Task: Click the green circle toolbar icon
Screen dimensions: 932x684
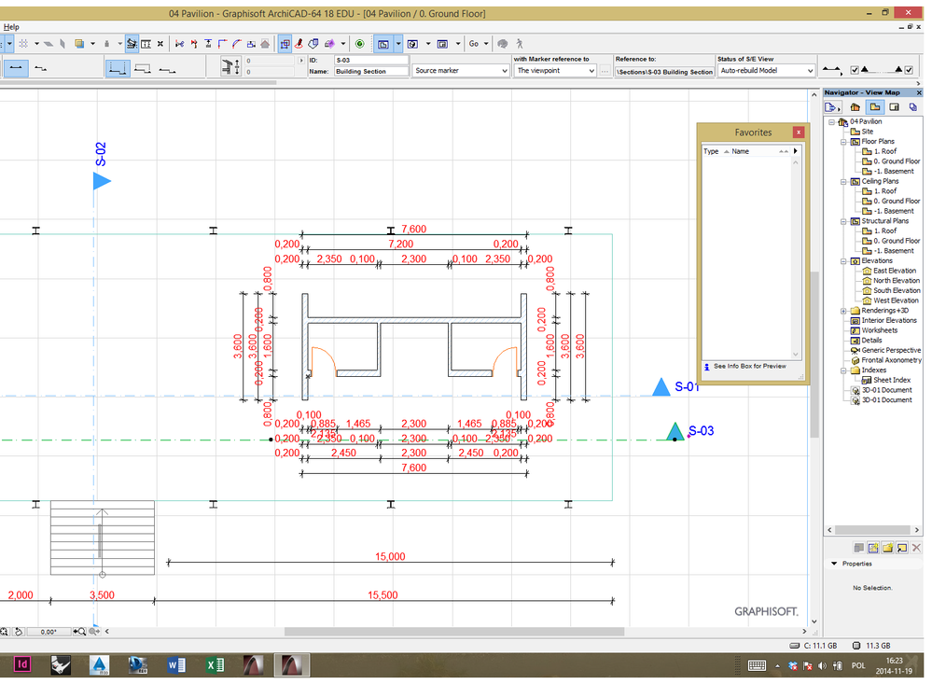Action: point(359,44)
